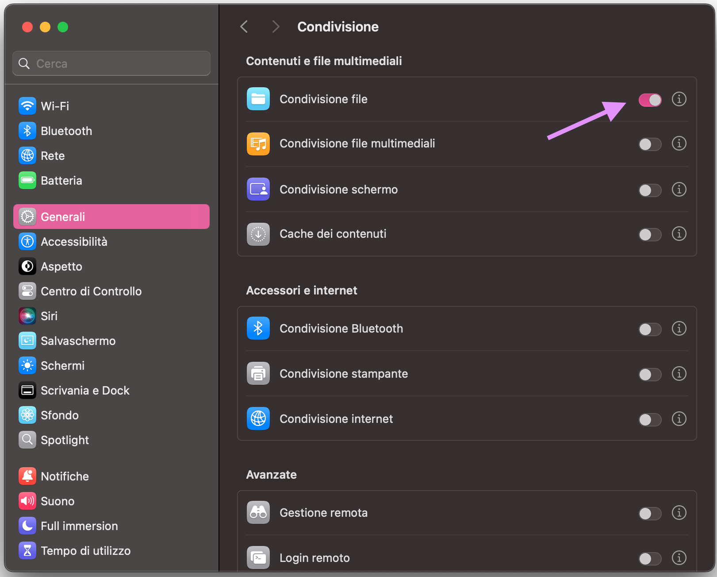Click the Gestione remota binoculars icon
This screenshot has width=717, height=577.
258,512
